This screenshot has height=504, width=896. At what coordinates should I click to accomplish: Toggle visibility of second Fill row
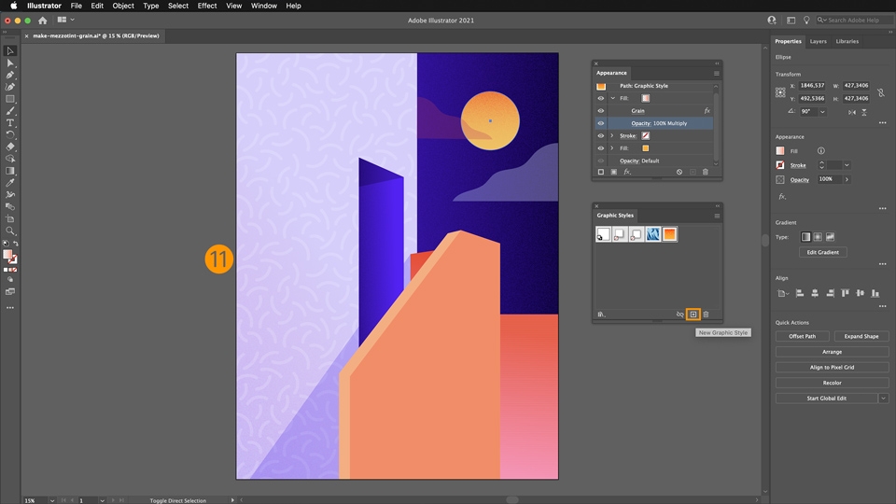pos(600,148)
